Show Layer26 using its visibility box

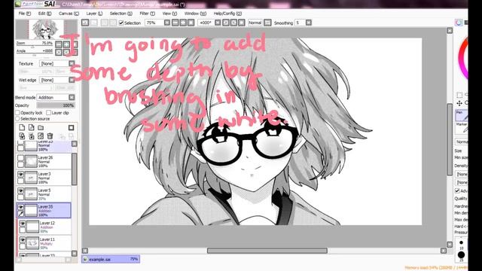click(x=20, y=158)
